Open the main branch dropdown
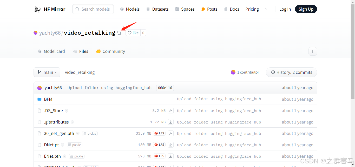 [x=47, y=72]
